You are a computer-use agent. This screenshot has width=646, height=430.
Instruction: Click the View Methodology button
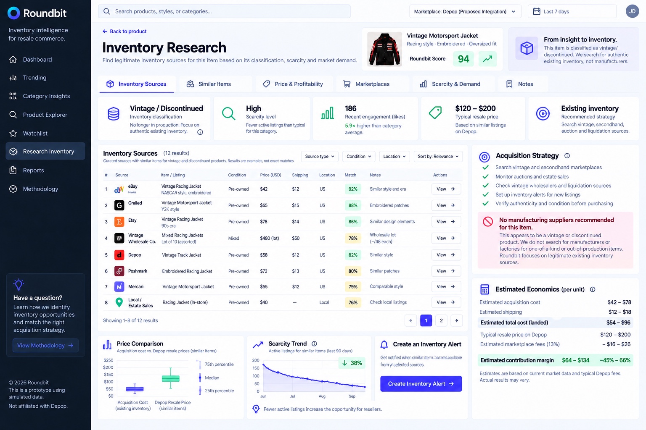tap(45, 346)
